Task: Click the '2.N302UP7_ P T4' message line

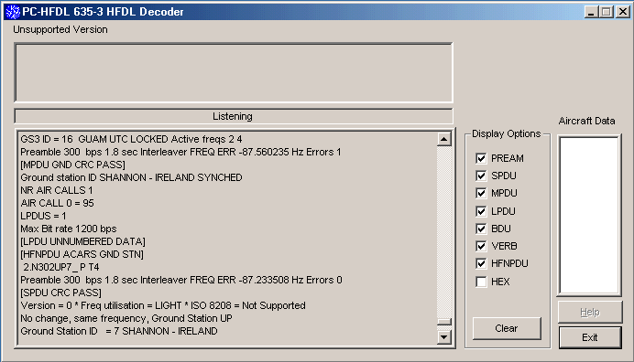Action: tap(61, 267)
